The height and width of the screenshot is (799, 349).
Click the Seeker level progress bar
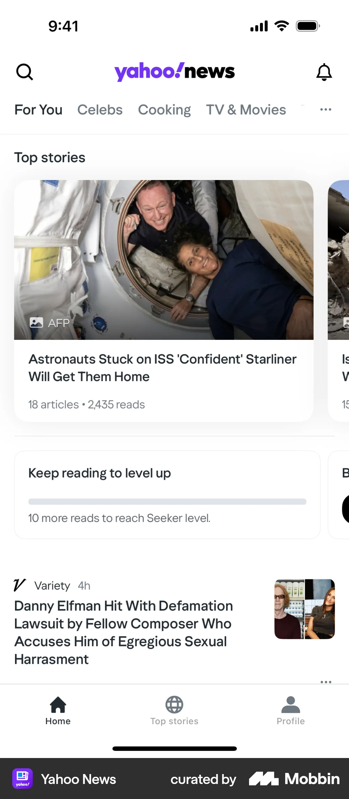coord(167,501)
